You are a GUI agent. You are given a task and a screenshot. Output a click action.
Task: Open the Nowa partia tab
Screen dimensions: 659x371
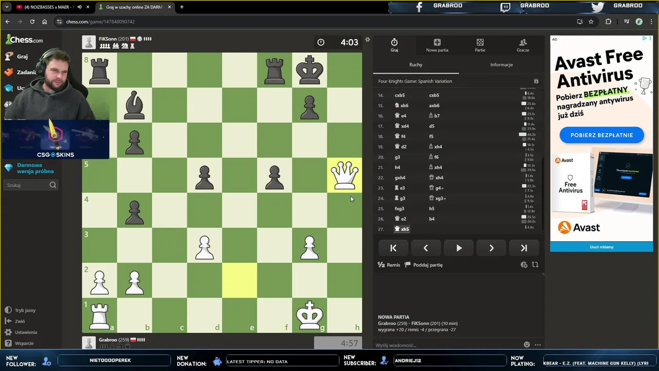click(437, 45)
